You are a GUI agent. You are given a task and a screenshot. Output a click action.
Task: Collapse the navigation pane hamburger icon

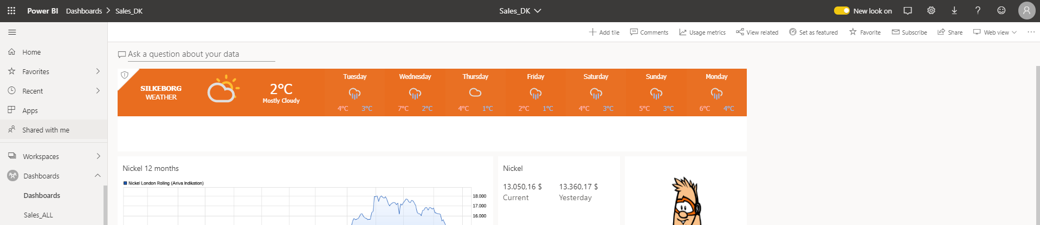(x=12, y=32)
